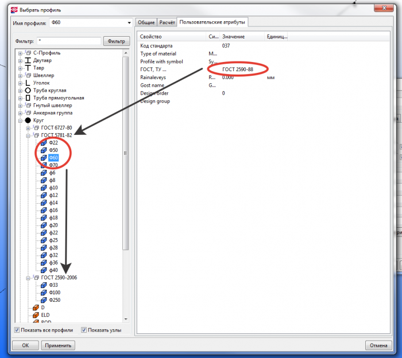Expand the Швеллер tree node
Viewport: 402px width, 358px height.
20,76
